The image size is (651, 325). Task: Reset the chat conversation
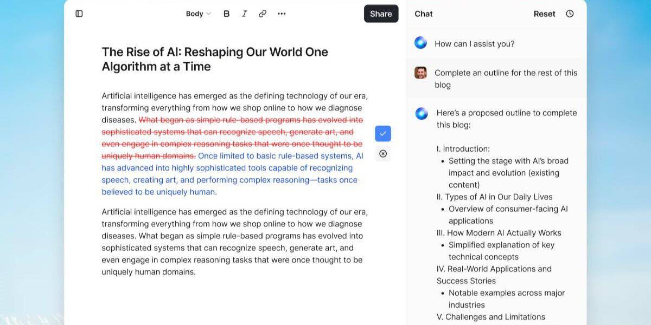[544, 14]
